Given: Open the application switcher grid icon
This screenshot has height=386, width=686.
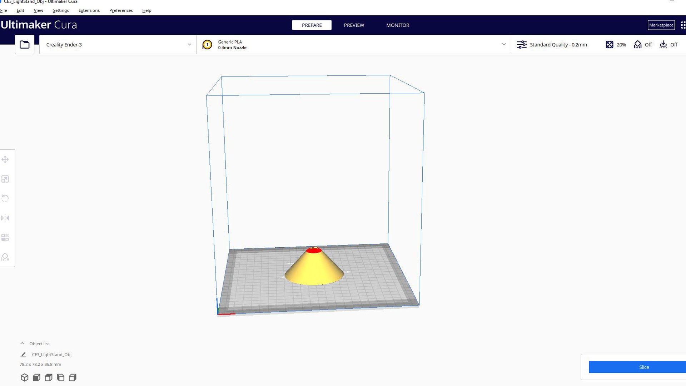Looking at the screenshot, I should pyautogui.click(x=683, y=25).
